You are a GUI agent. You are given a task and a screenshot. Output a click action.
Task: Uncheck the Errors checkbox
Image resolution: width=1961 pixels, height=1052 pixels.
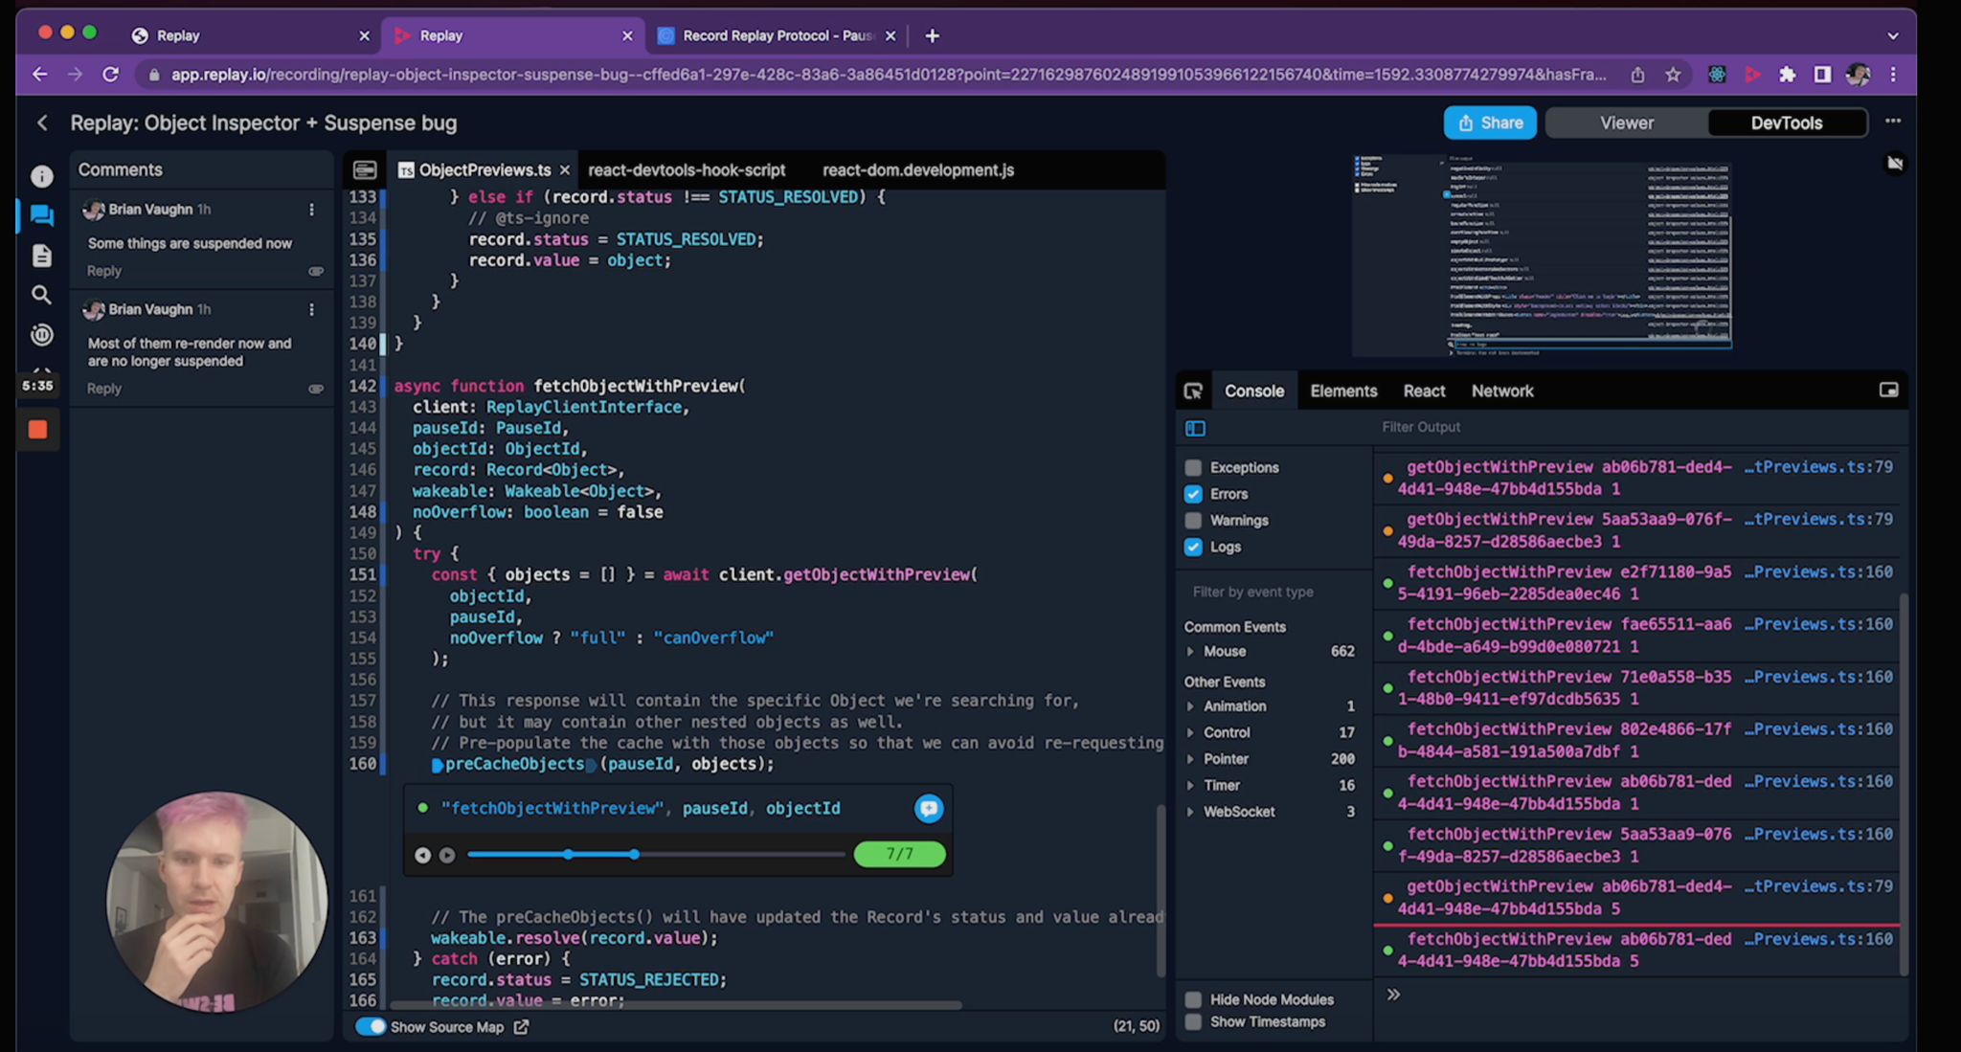pos(1193,494)
